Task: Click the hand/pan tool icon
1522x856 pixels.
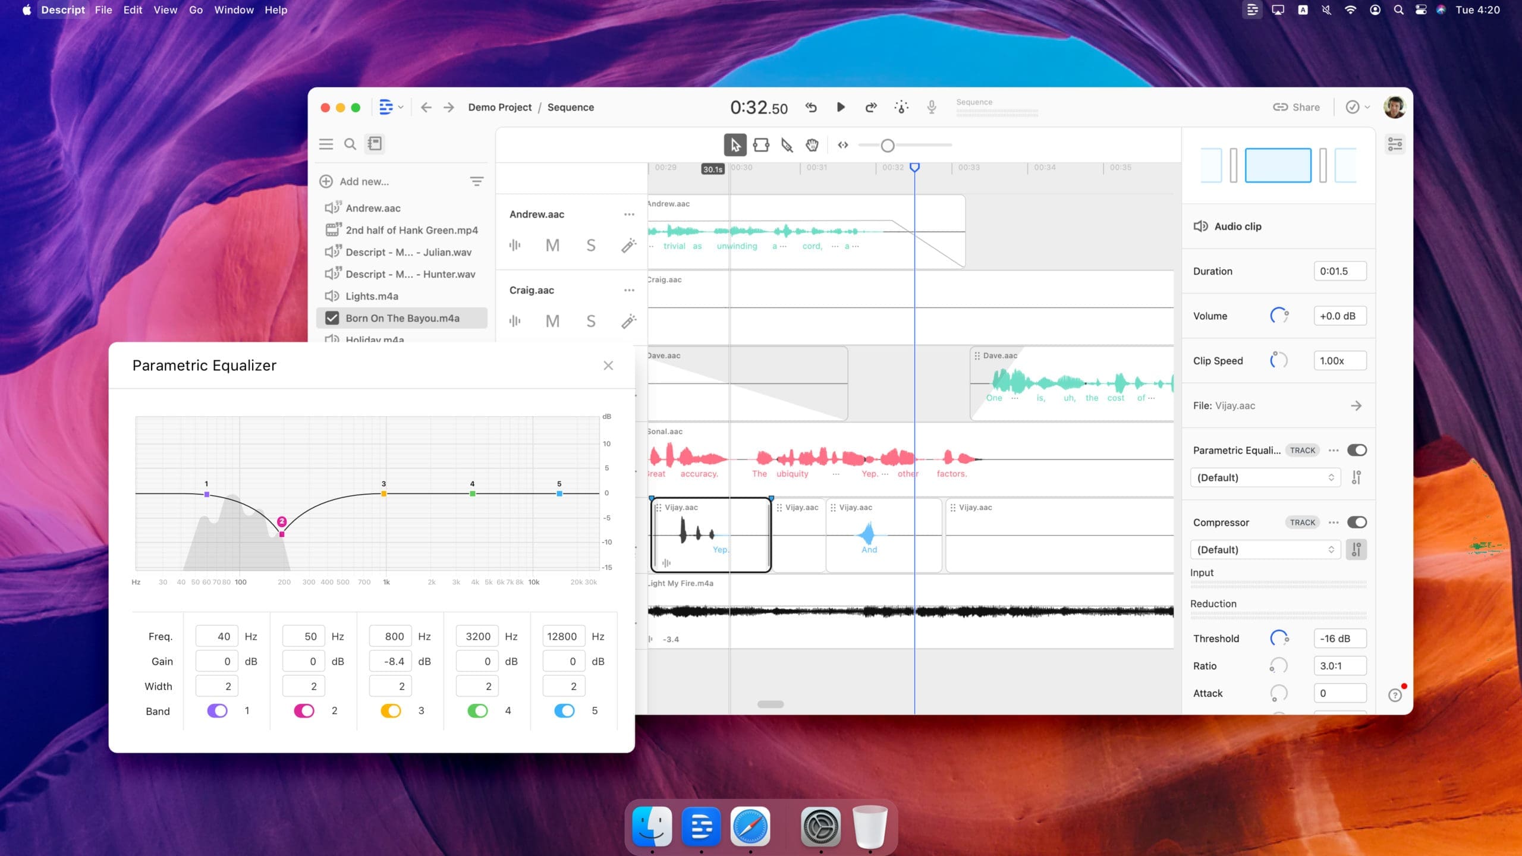Action: pyautogui.click(x=812, y=145)
